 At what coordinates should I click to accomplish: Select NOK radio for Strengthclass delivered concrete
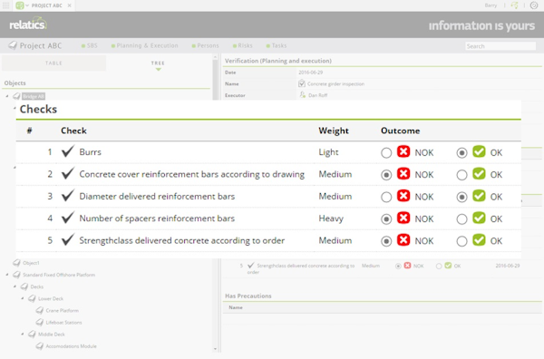pos(386,241)
